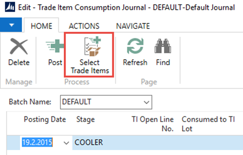This screenshot has height=155, width=243.
Task: Select the Batch Name DEFAULT field
Action: click(106, 102)
